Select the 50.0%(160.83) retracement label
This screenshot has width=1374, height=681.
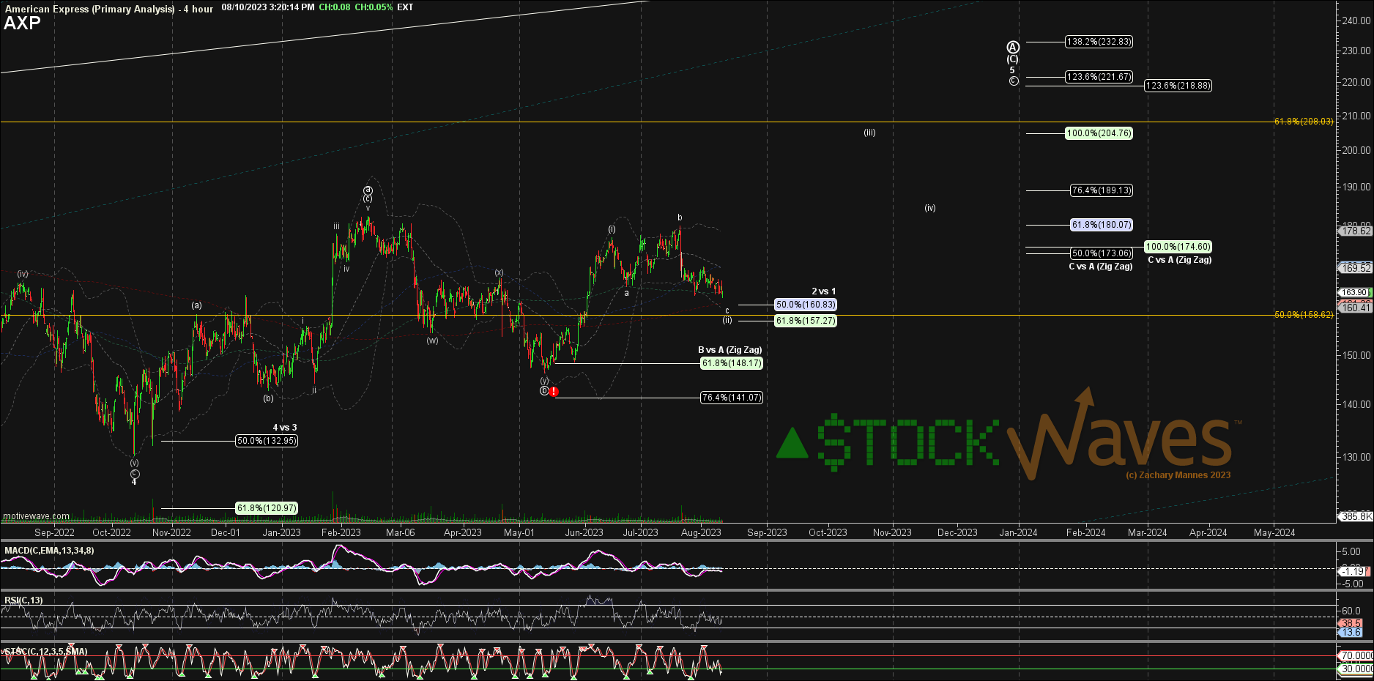tap(806, 305)
